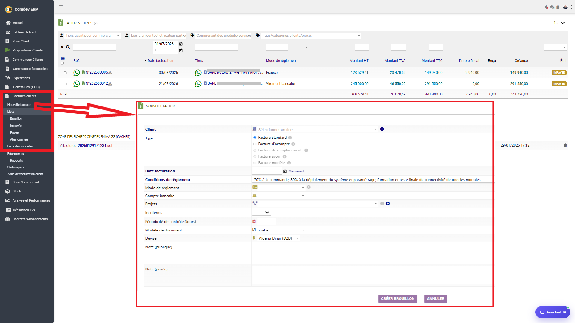Open Modèle de document dropdown 'crabe'
This screenshot has width=575, height=323.
281,230
